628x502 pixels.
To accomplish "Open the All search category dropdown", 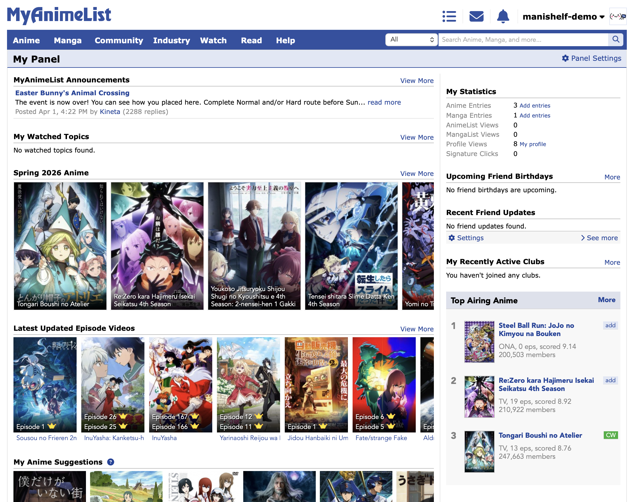I will tap(411, 39).
